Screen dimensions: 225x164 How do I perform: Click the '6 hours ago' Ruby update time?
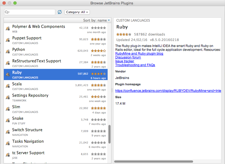[98, 78]
